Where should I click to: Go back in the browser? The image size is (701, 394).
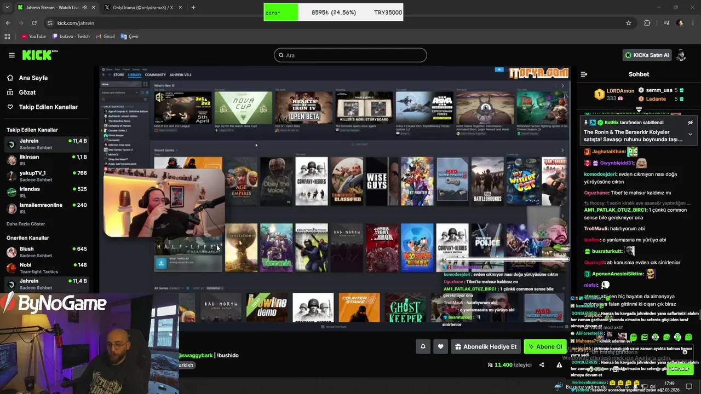point(8,23)
